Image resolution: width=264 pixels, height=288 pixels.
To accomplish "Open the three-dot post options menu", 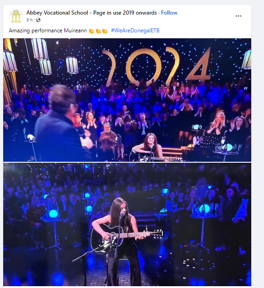I will pos(238,16).
